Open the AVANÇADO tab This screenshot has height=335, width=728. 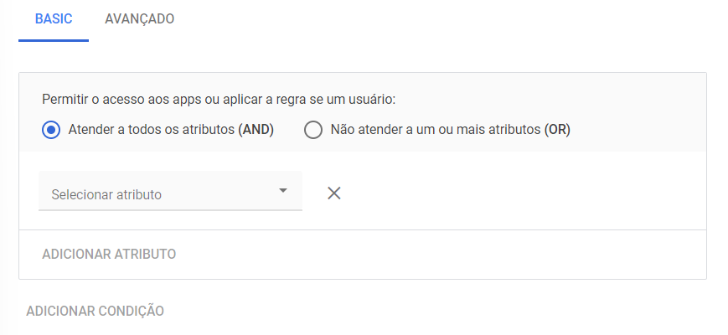139,19
